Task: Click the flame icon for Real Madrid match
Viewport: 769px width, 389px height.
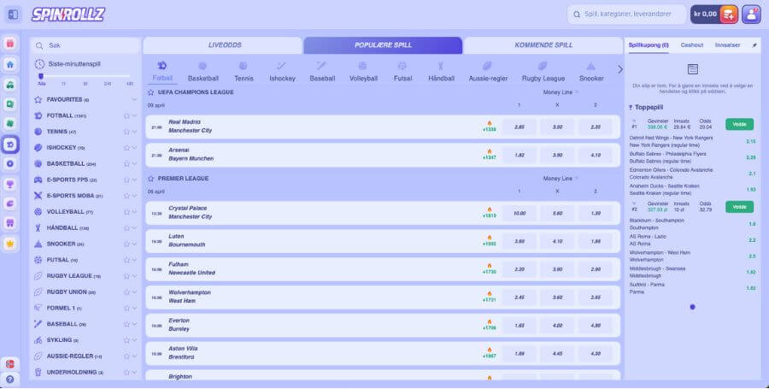Action: click(489, 123)
